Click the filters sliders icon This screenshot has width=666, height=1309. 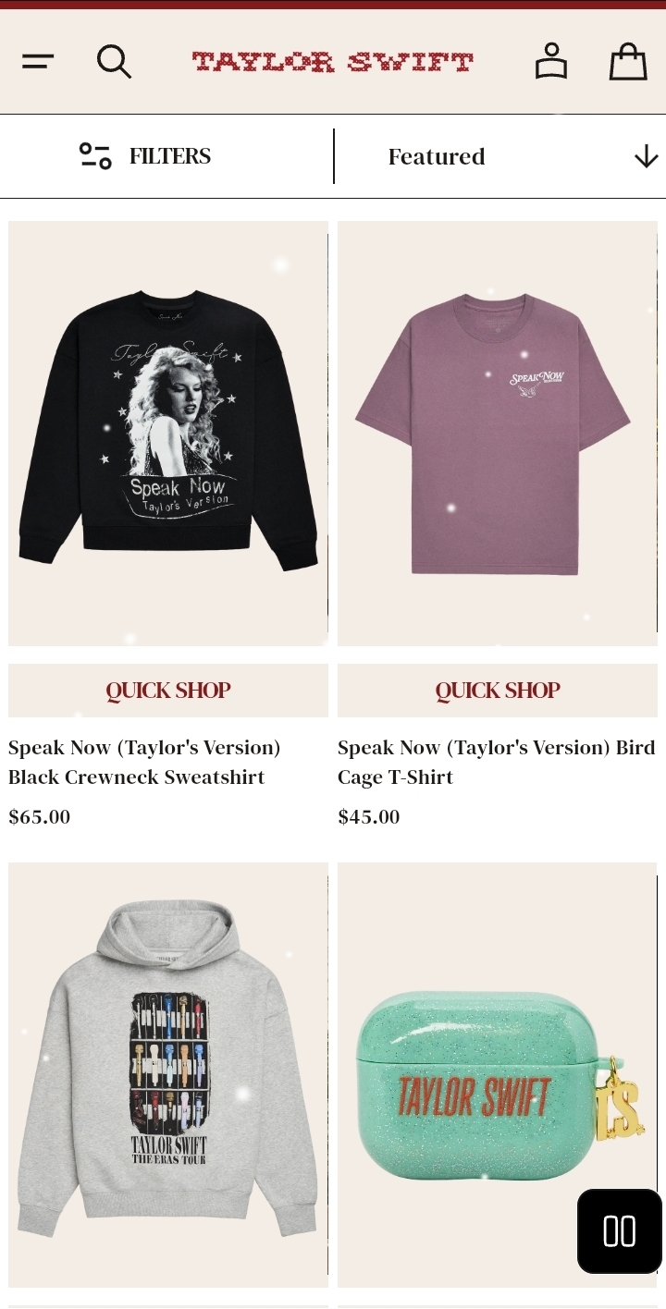[95, 156]
